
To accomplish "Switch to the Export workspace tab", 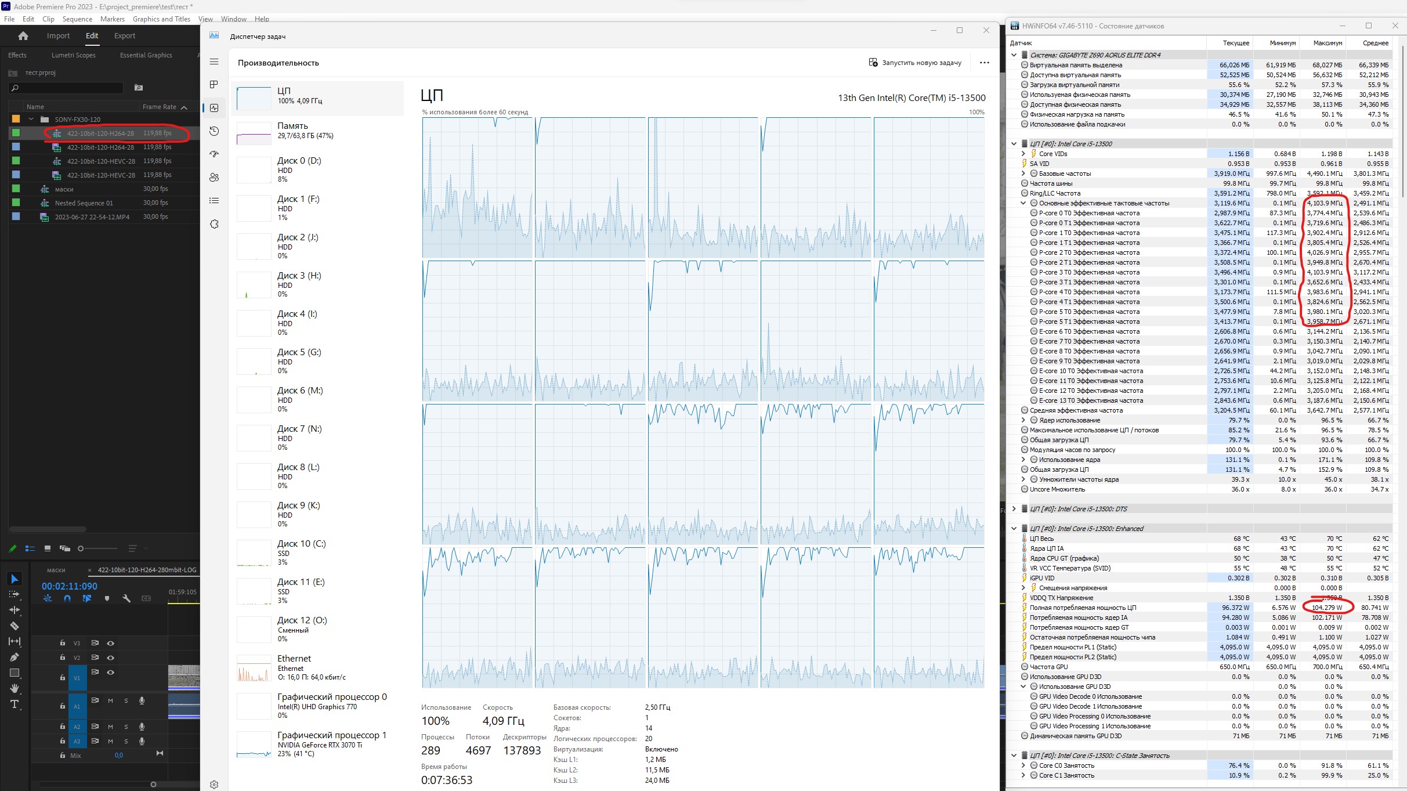I will 124,36.
